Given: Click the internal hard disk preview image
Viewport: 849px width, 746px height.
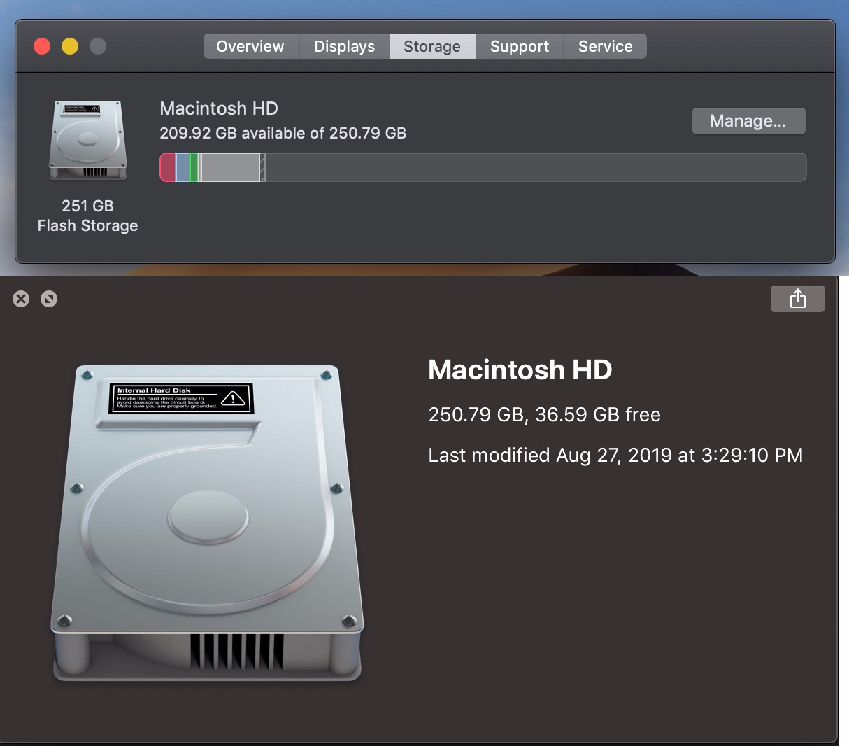Looking at the screenshot, I should (206, 521).
